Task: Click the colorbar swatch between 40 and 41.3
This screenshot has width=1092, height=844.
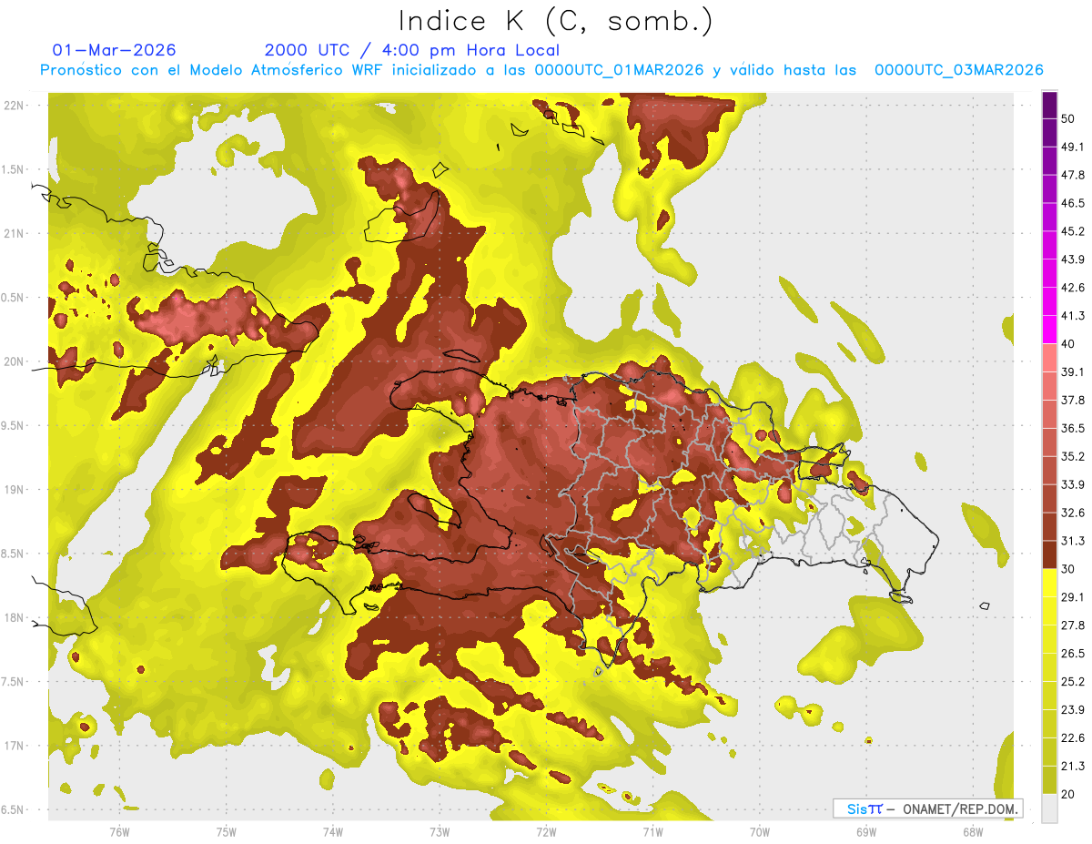Action: coord(1049,330)
